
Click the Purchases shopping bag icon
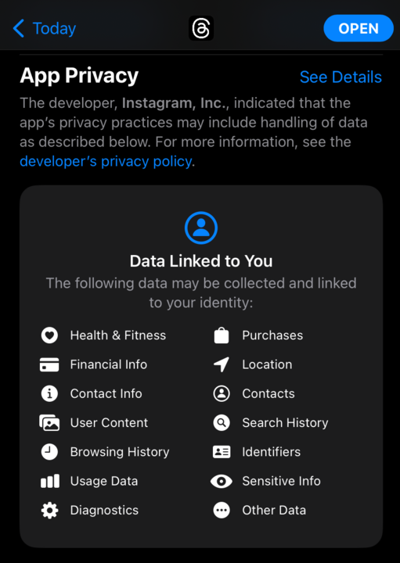(222, 335)
